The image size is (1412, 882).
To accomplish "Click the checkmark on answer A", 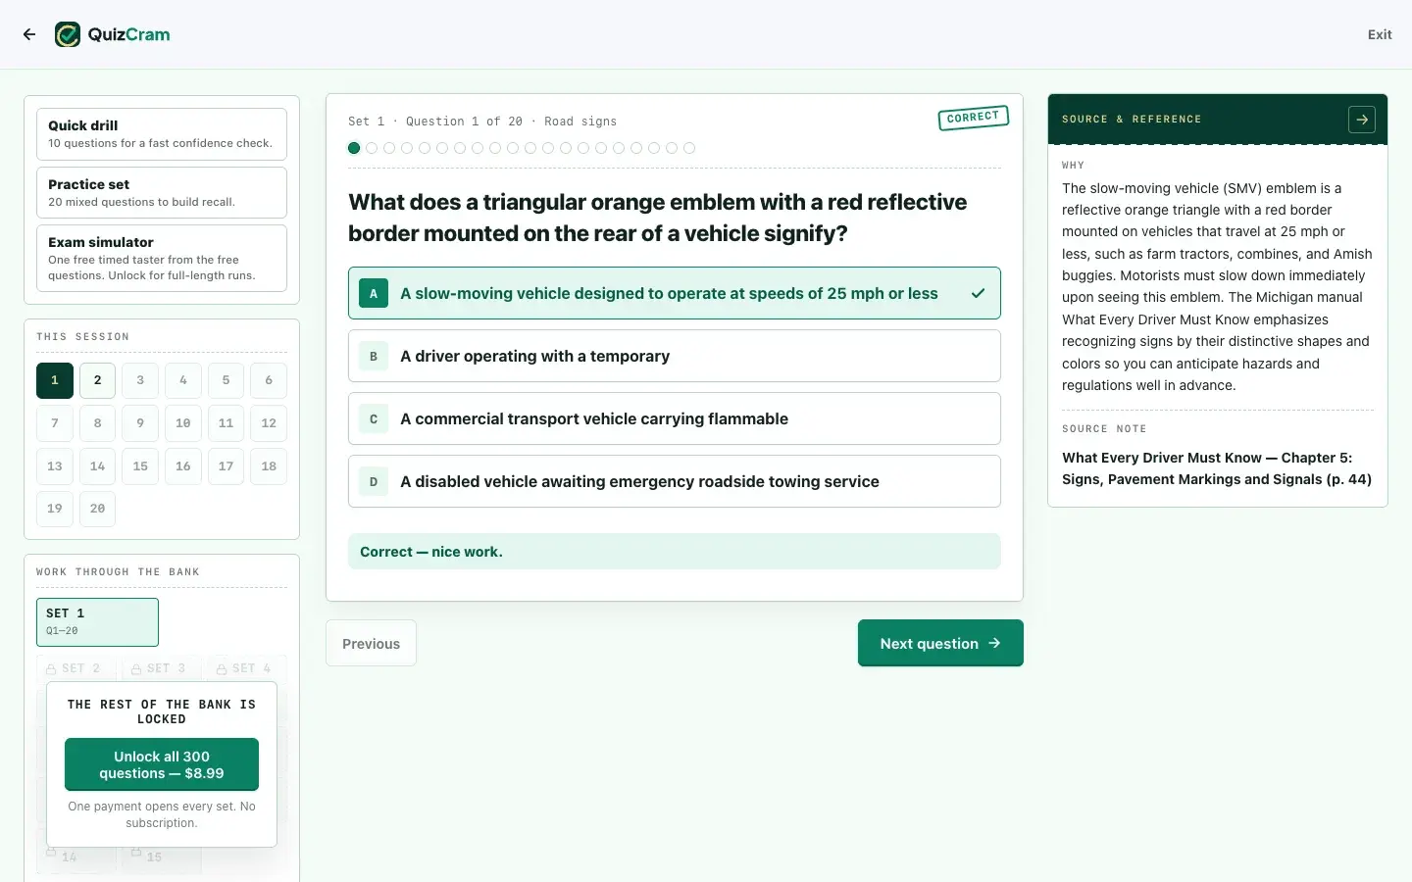I will click(x=978, y=293).
